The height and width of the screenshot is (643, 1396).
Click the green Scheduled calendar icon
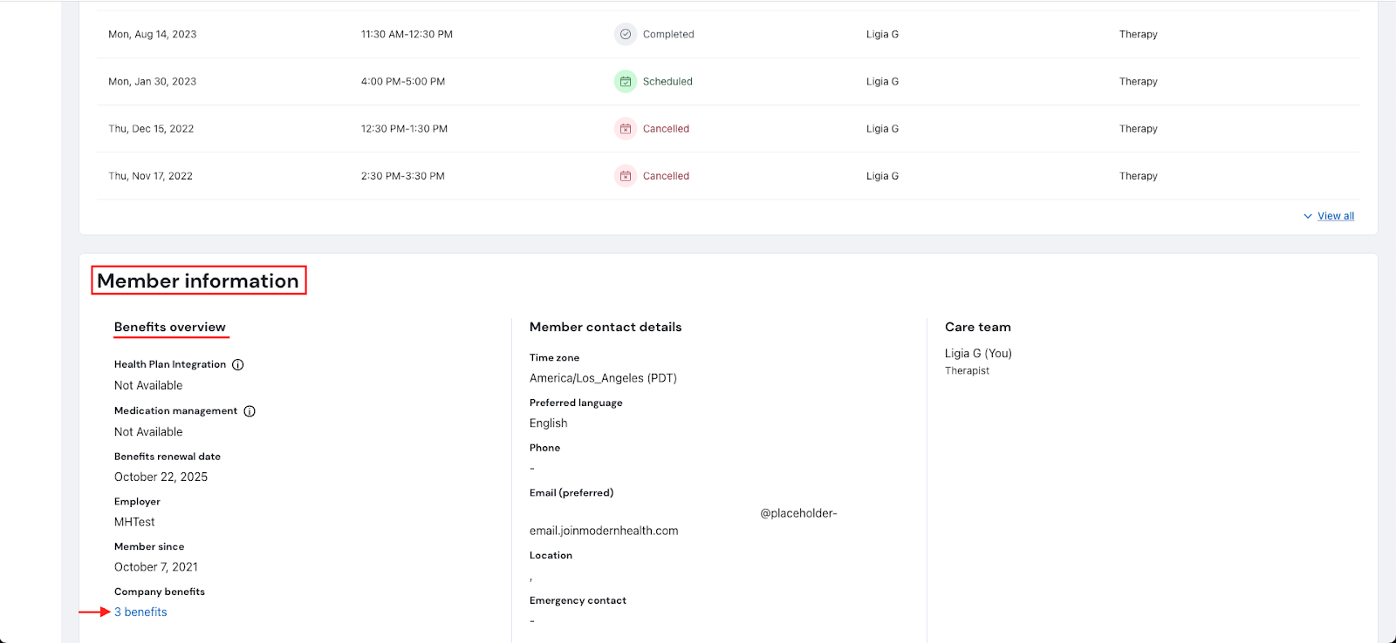click(625, 81)
